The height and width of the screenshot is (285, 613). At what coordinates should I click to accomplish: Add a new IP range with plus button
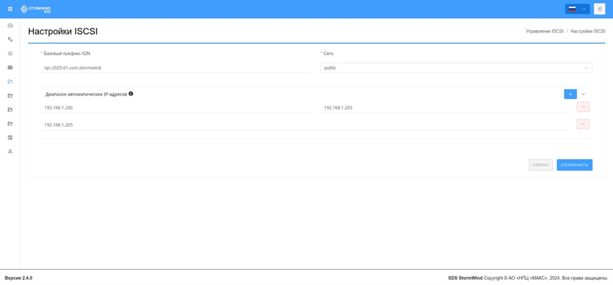[570, 94]
